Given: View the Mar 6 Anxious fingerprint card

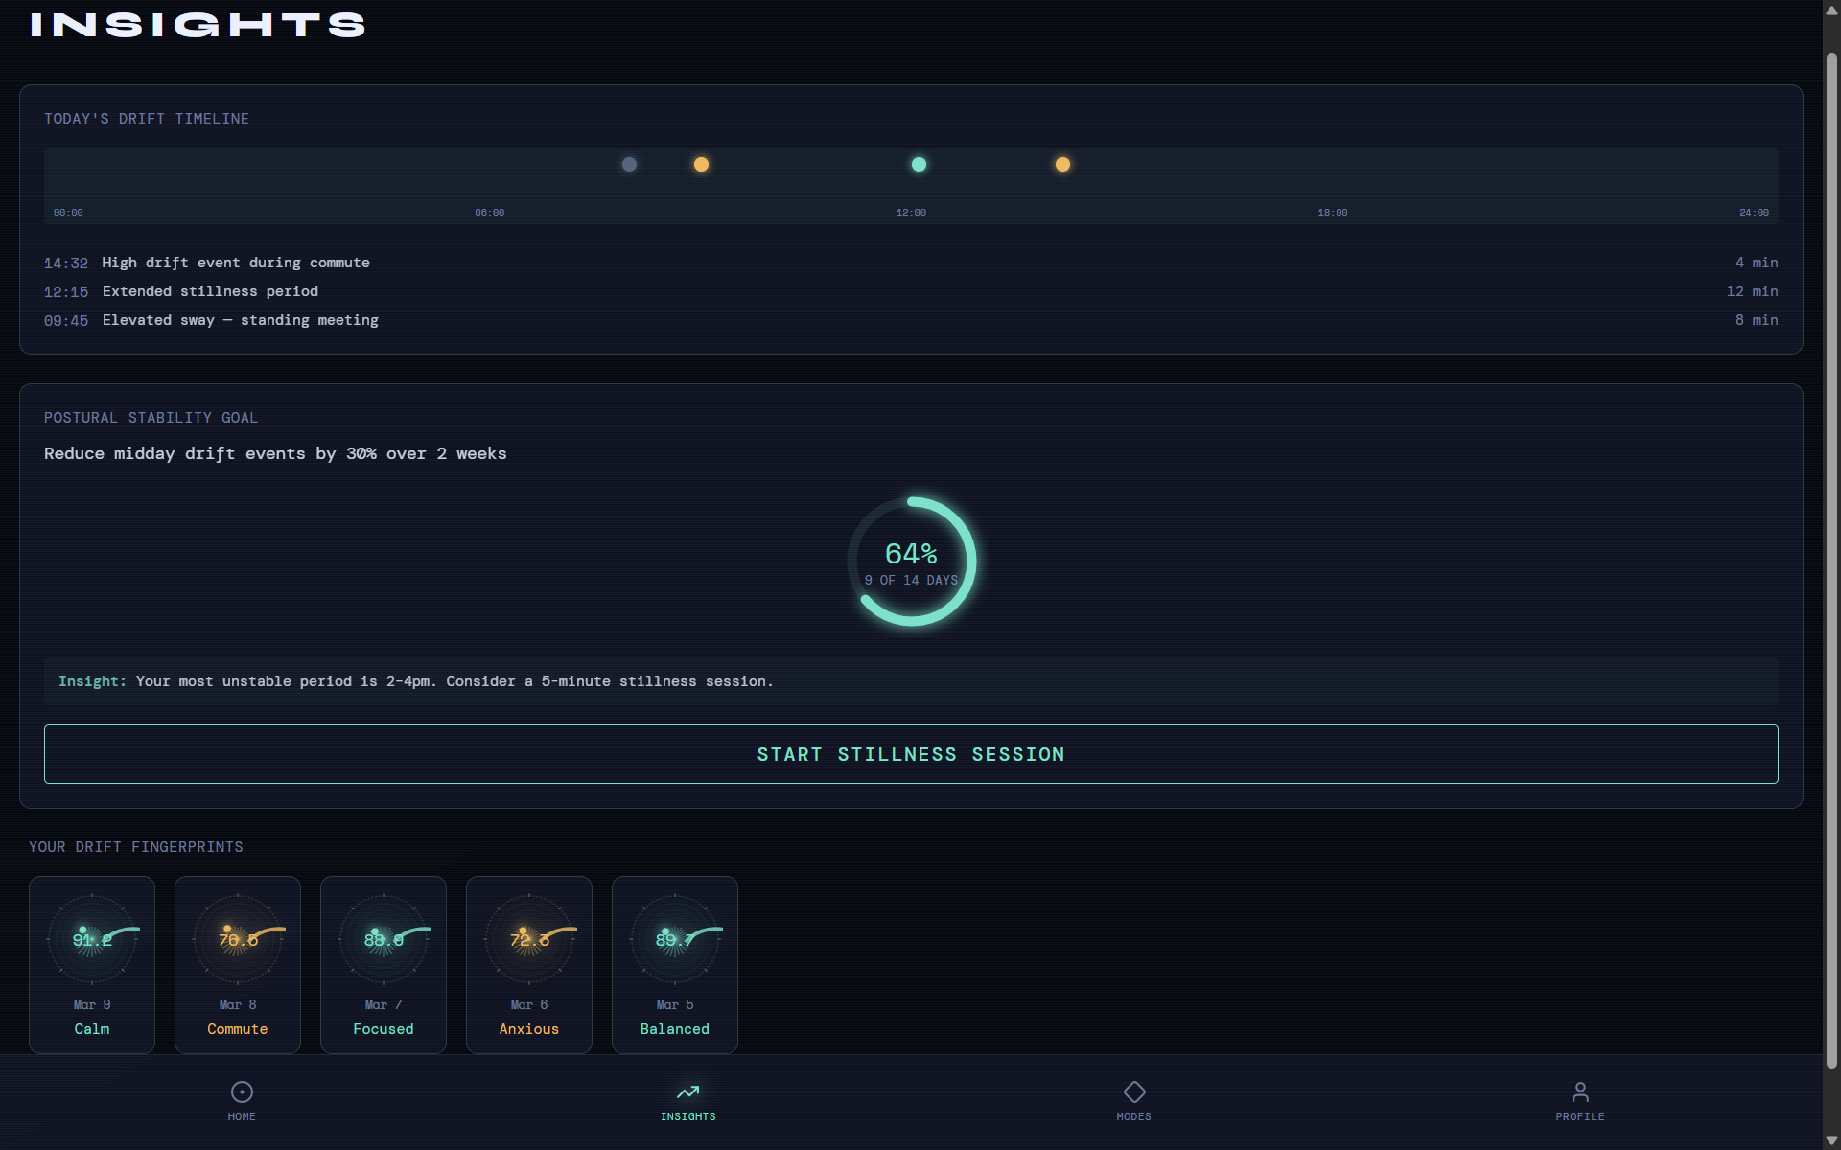Looking at the screenshot, I should (x=529, y=964).
